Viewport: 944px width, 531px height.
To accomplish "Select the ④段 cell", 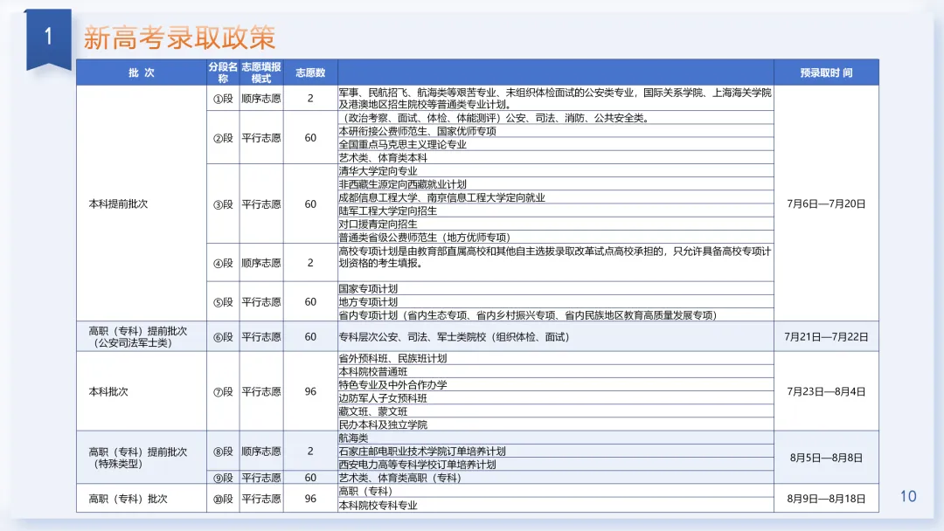I will pyautogui.click(x=223, y=263).
